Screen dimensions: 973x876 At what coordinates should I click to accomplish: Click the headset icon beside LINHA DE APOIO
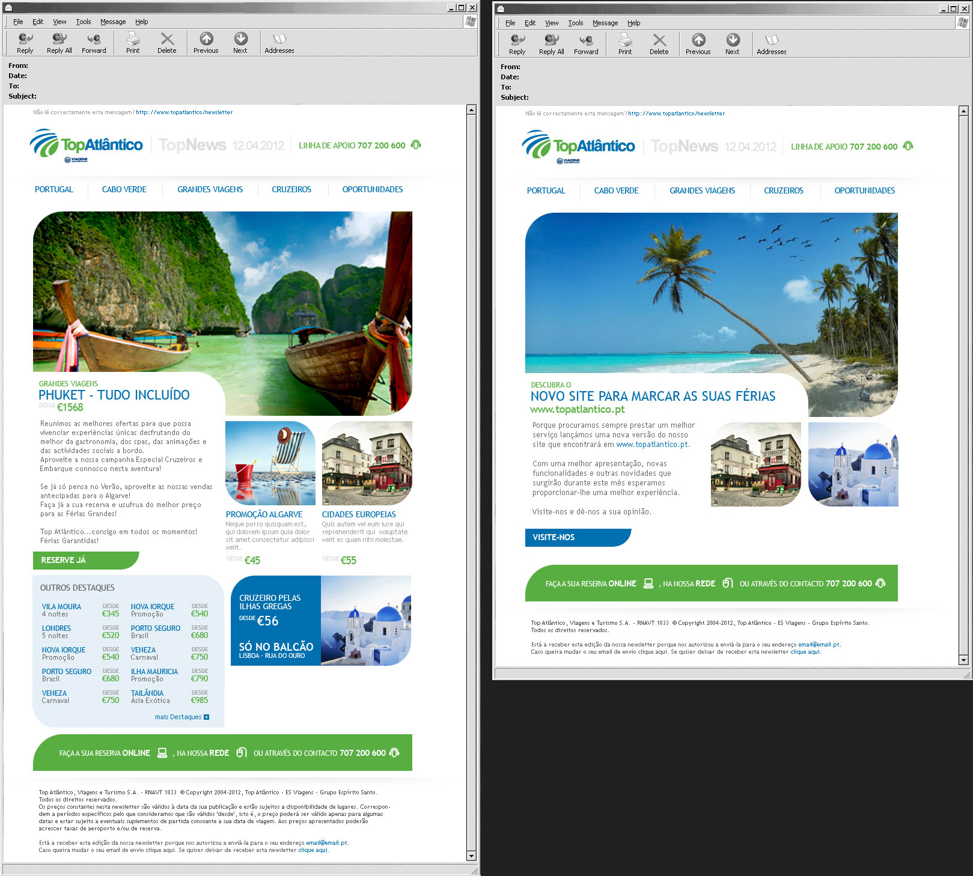[416, 145]
